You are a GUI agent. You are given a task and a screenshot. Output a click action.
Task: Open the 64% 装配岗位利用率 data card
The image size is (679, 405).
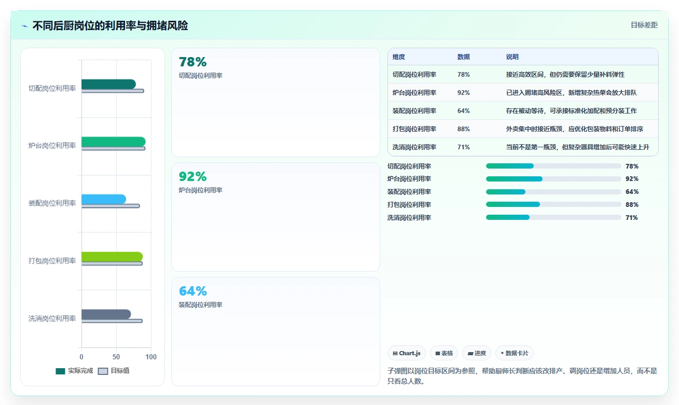275,331
